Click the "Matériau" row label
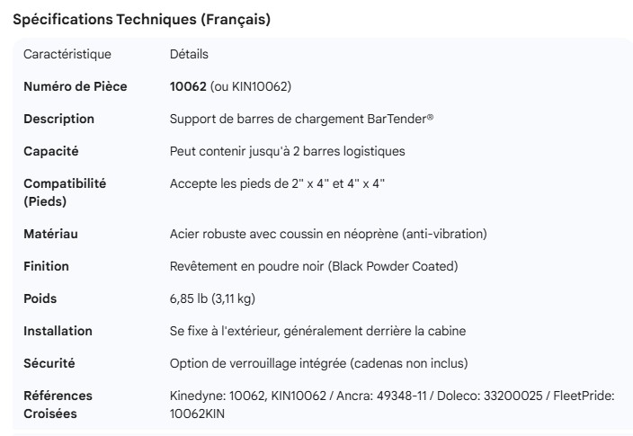Image resolution: width=633 pixels, height=436 pixels. (x=50, y=234)
